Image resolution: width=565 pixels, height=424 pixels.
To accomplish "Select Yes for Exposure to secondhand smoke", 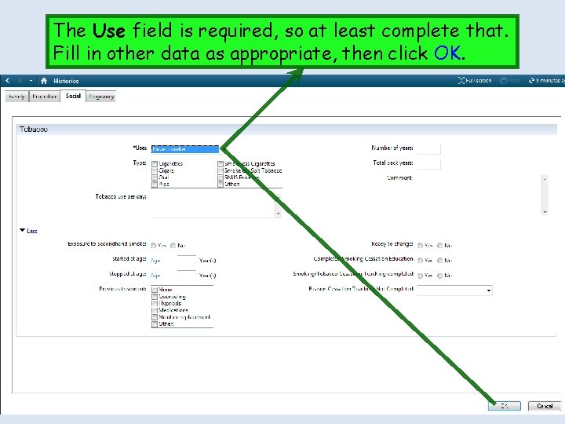I will click(154, 246).
